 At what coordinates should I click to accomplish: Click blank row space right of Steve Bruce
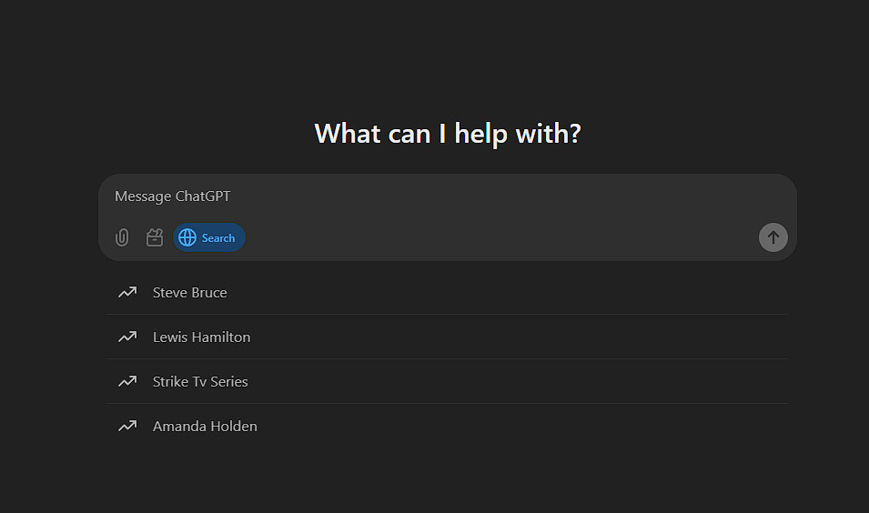pos(507,293)
